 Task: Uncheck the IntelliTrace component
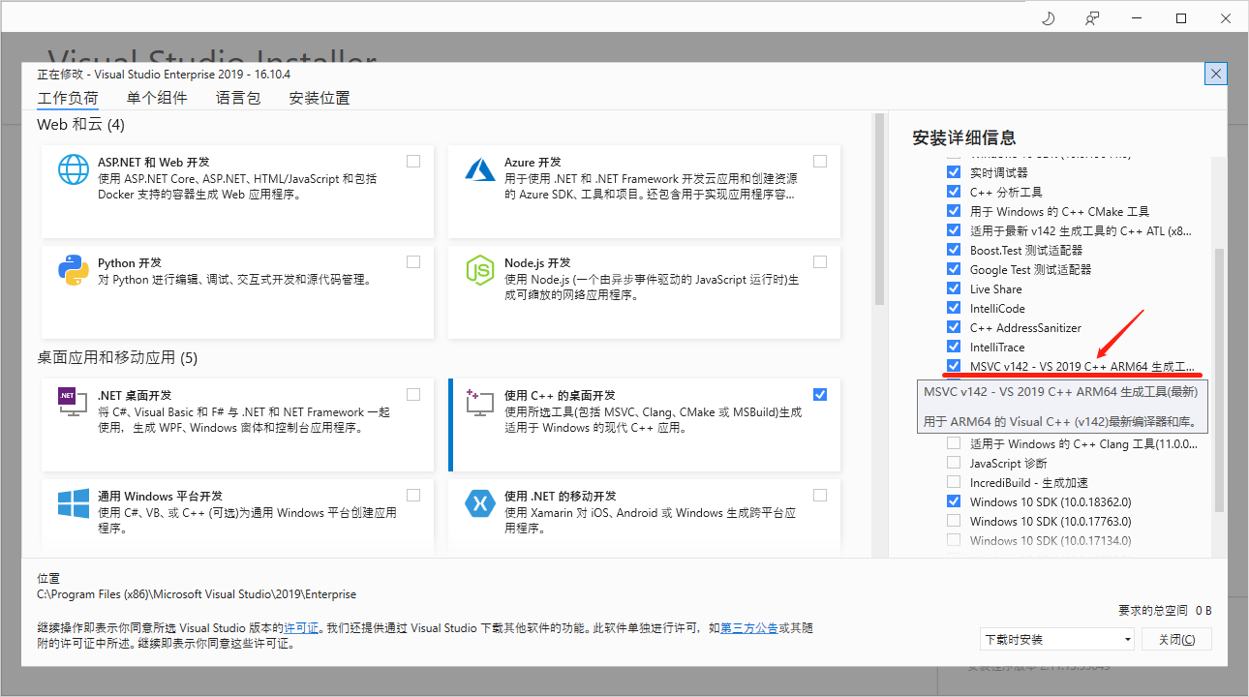[954, 347]
